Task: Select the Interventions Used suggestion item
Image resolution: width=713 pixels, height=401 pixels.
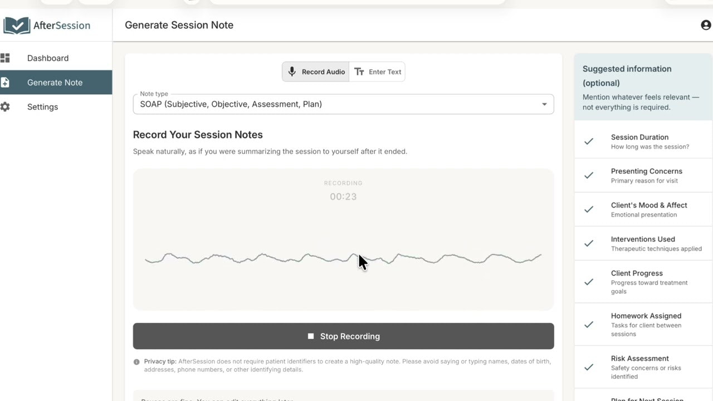Action: point(643,243)
